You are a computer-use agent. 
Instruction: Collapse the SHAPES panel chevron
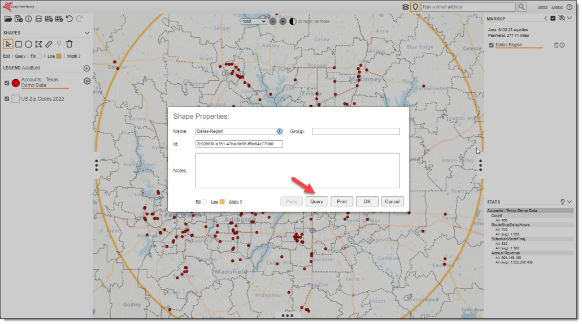click(x=87, y=33)
